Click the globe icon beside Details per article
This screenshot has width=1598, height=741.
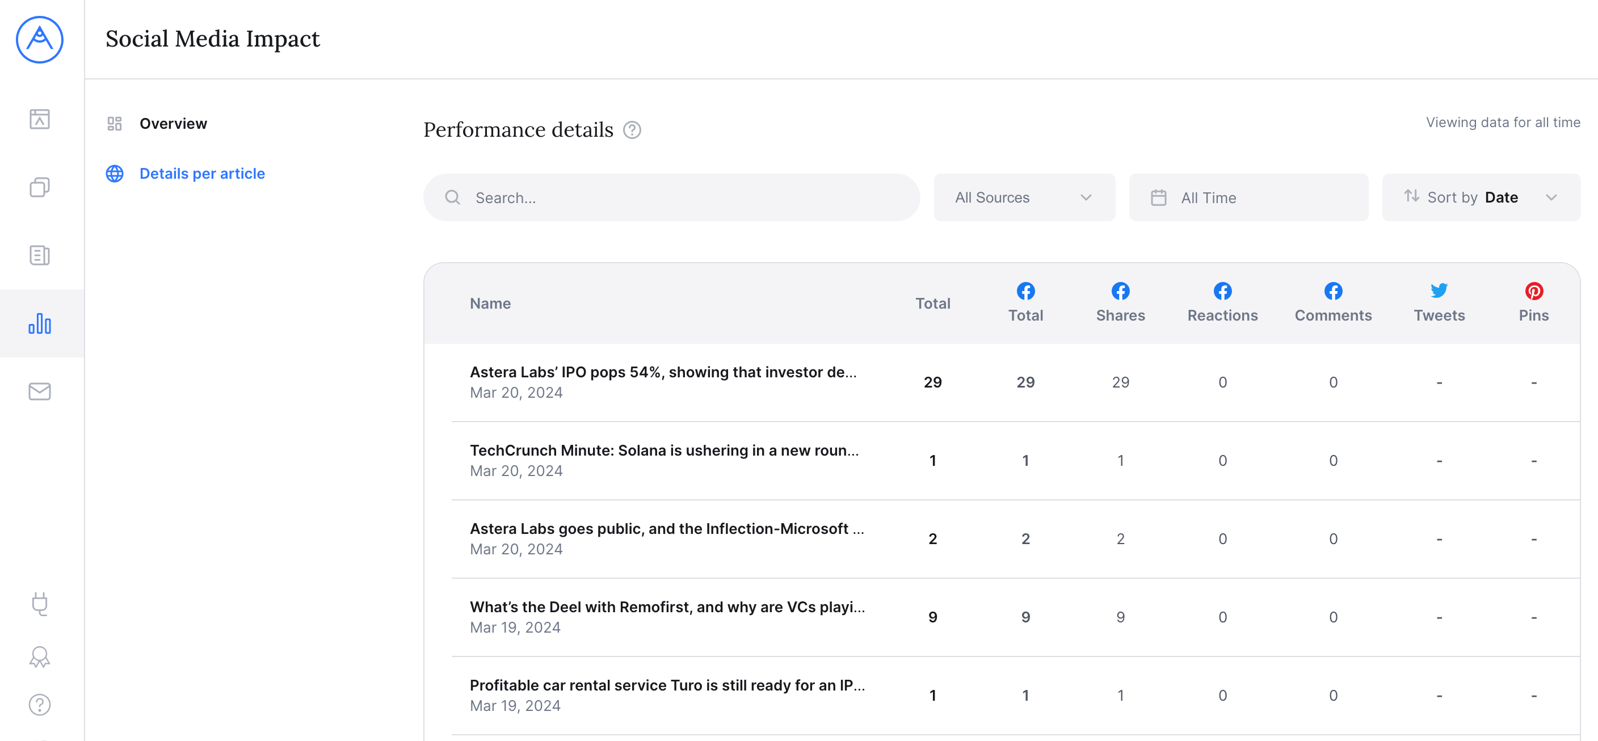(x=115, y=174)
